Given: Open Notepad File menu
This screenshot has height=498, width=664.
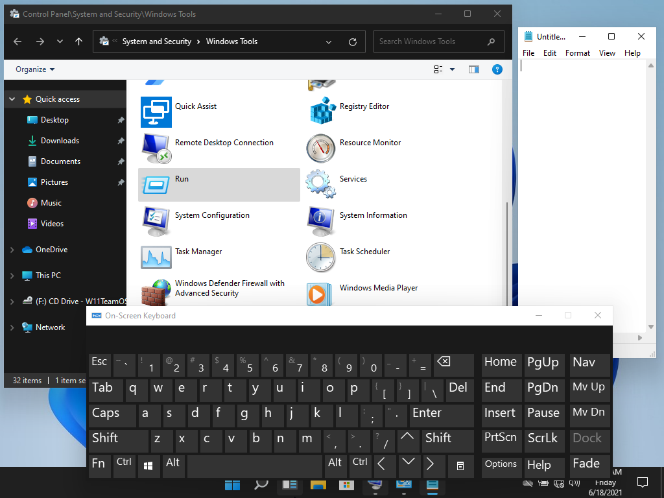Looking at the screenshot, I should 528,53.
